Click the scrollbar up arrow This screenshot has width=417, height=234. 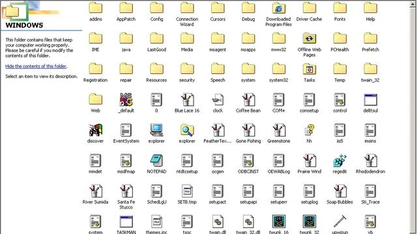pyautogui.click(x=412, y=5)
